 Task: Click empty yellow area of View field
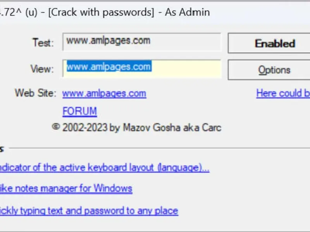point(186,68)
